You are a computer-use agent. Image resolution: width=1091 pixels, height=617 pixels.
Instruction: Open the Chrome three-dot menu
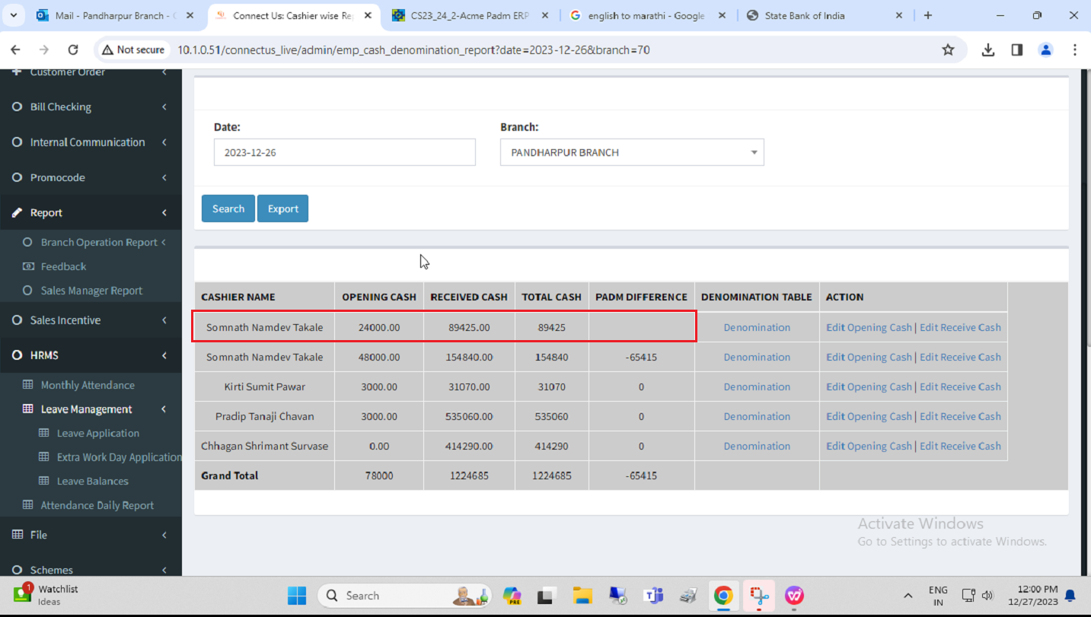1075,49
